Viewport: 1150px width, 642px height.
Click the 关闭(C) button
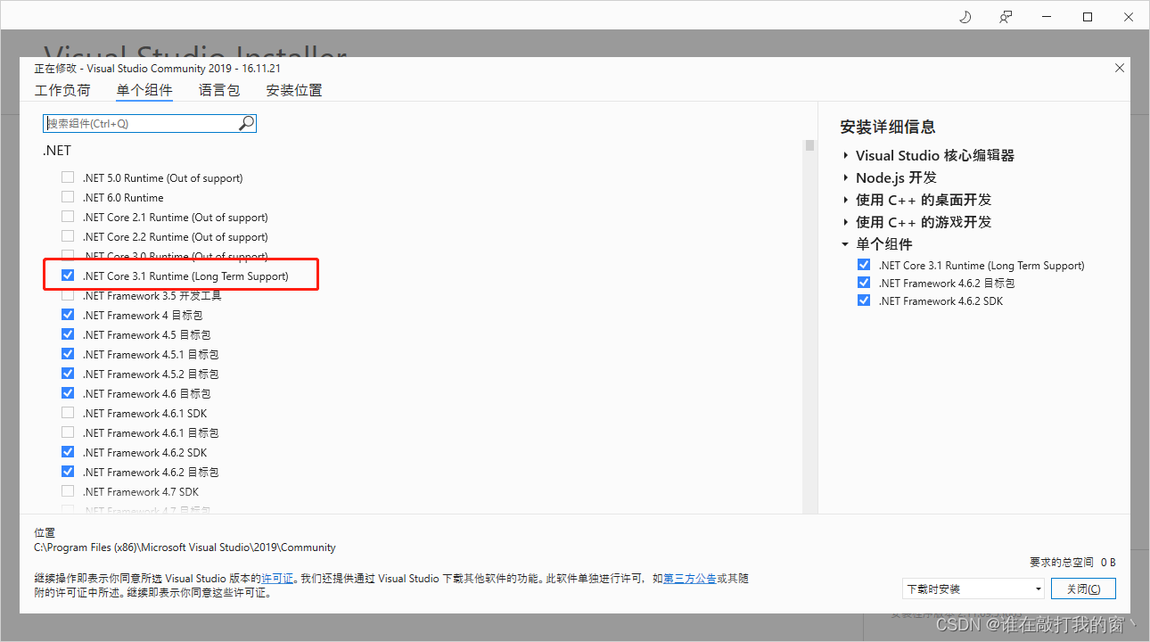[1083, 588]
